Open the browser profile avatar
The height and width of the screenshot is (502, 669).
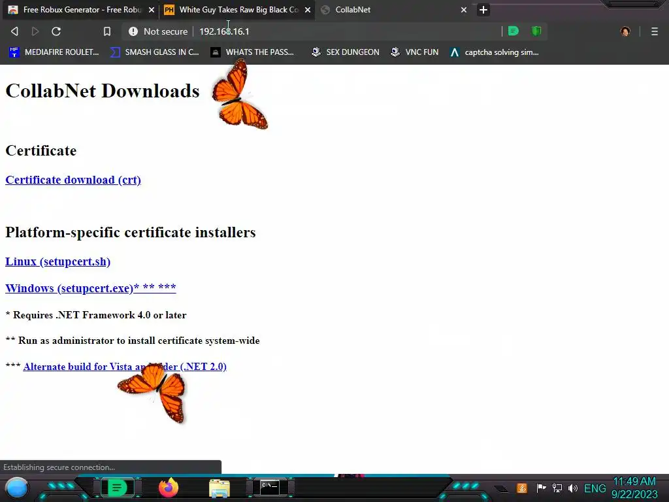click(x=625, y=31)
